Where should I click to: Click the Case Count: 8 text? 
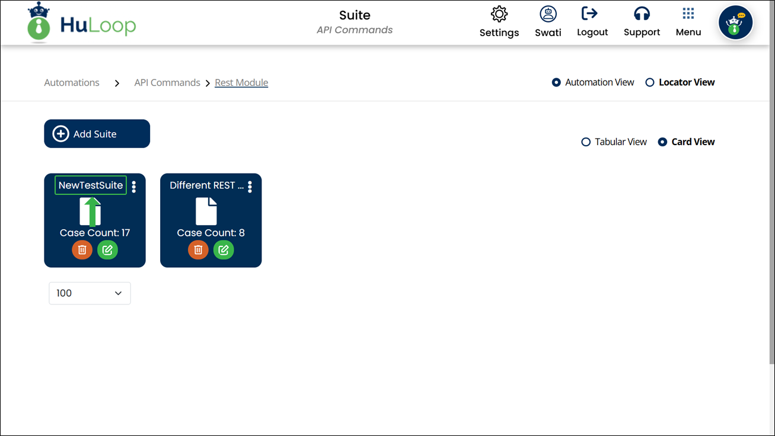click(211, 233)
